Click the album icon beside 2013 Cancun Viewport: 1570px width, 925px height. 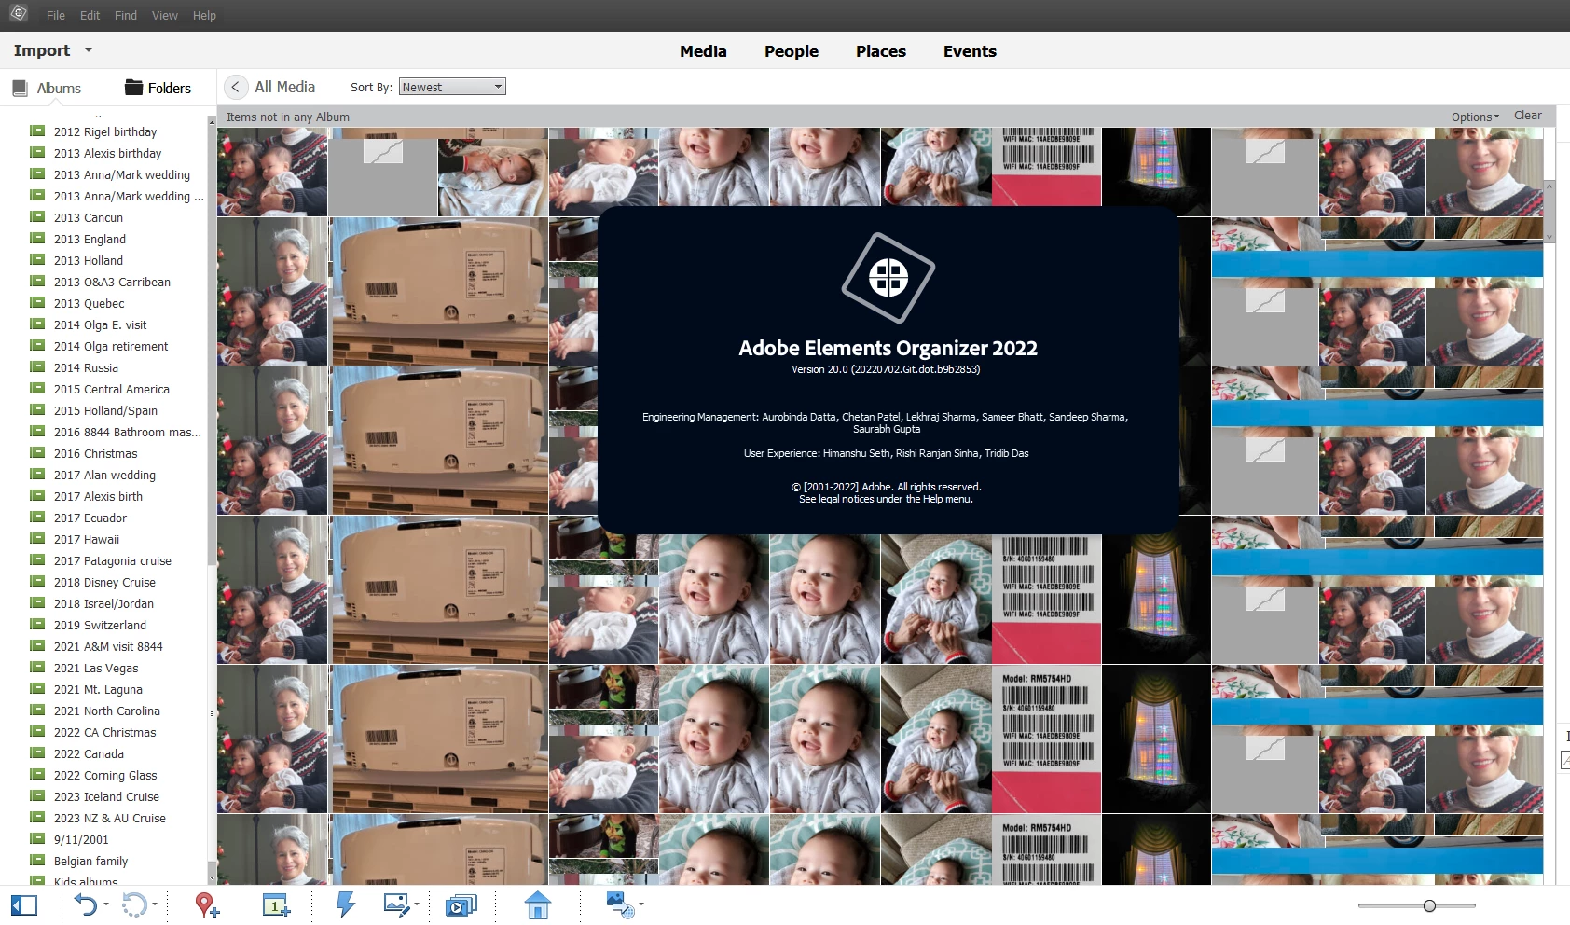[37, 216]
